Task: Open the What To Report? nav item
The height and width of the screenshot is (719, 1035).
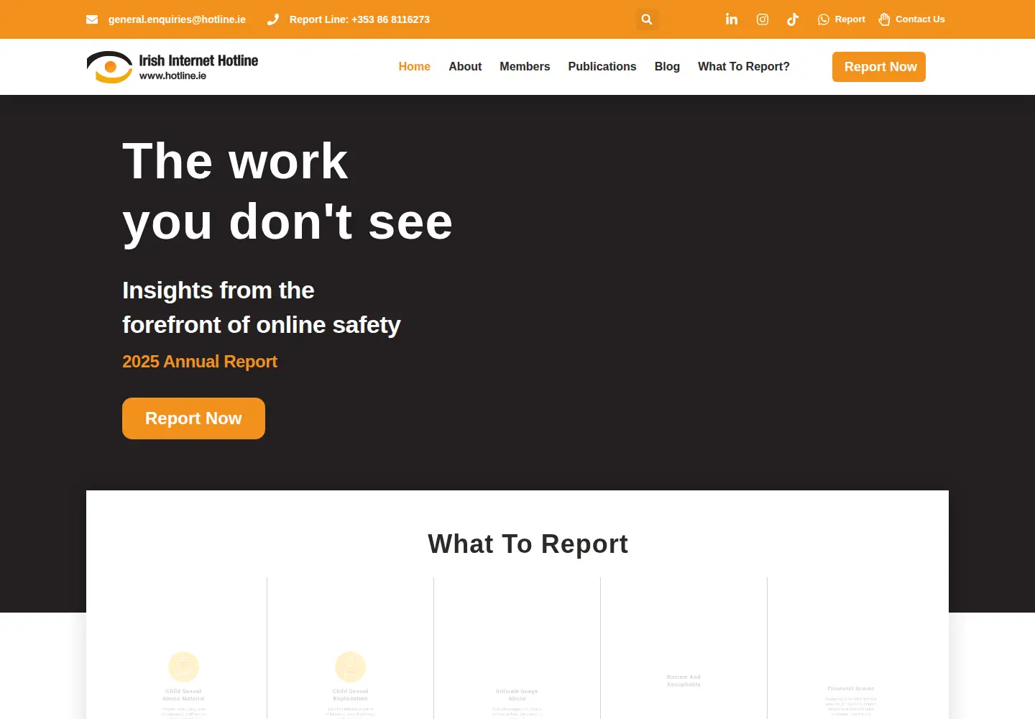Action: (744, 67)
